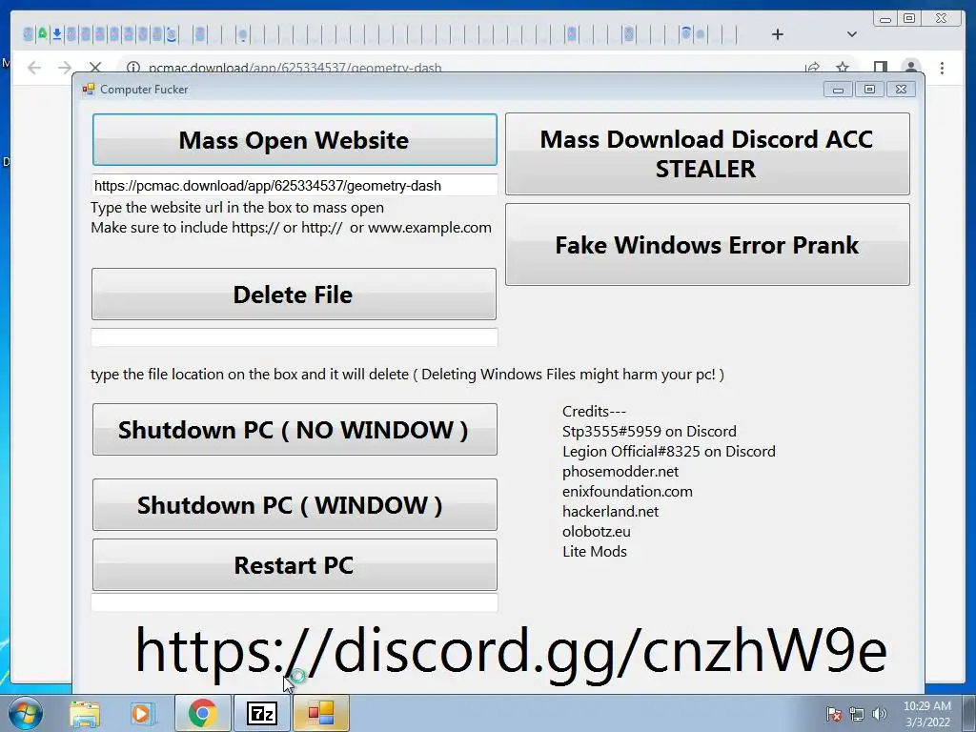Click the 'Legion Official#8325 on Discord' credit text
The width and height of the screenshot is (976, 732).
tap(669, 451)
